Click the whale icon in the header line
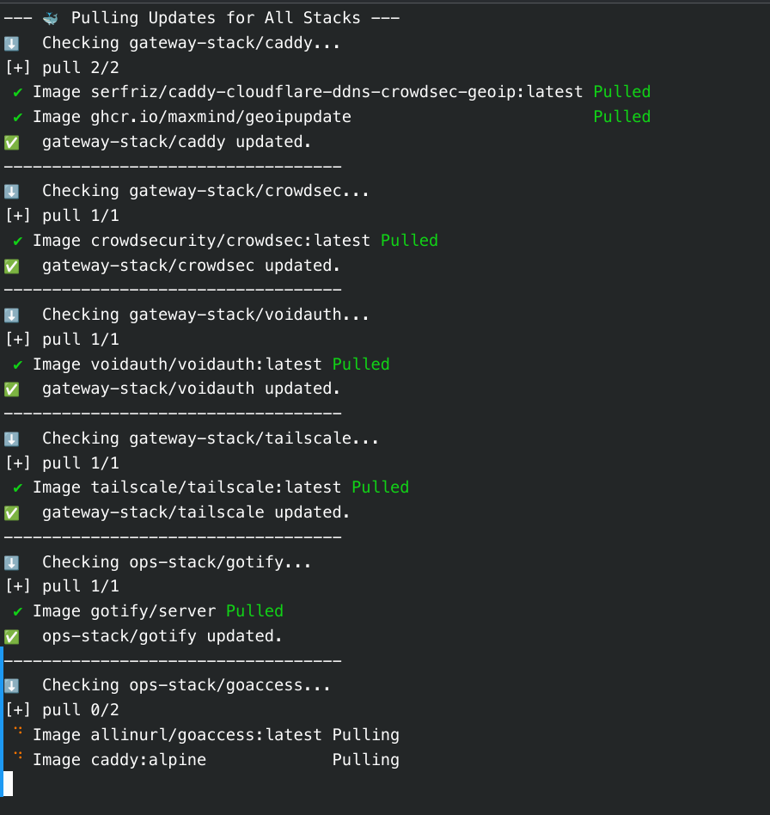The width and height of the screenshot is (770, 815). pyautogui.click(x=52, y=17)
